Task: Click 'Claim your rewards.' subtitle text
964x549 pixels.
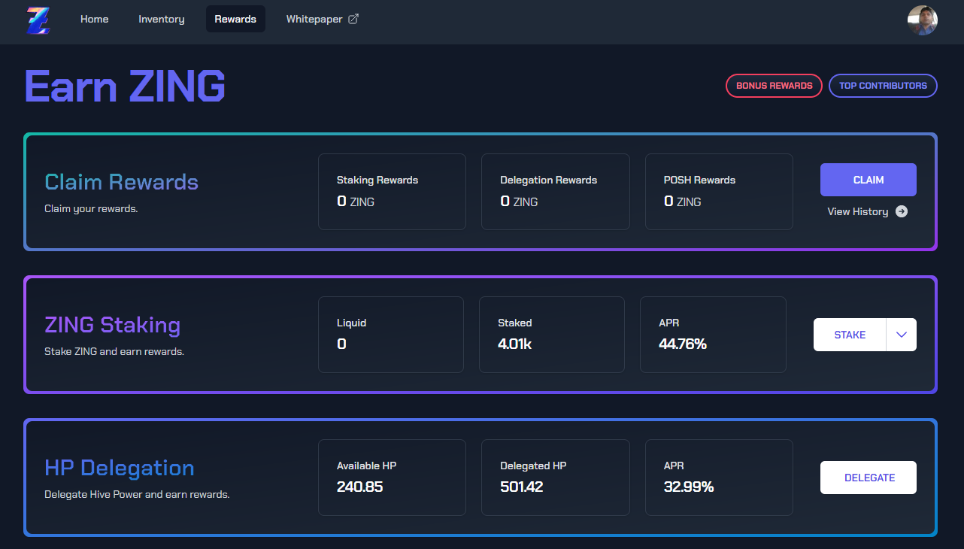Action: click(x=91, y=208)
